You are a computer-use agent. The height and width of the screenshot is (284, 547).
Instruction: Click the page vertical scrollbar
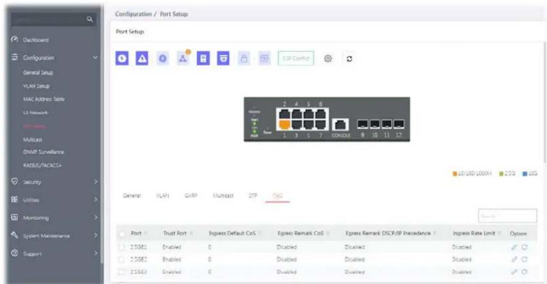pos(545,101)
